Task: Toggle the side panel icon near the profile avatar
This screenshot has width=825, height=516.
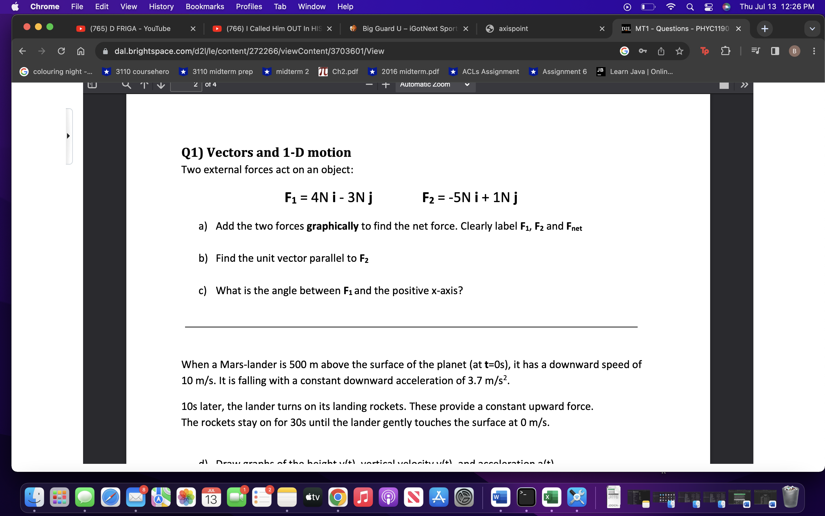Action: coord(775,51)
